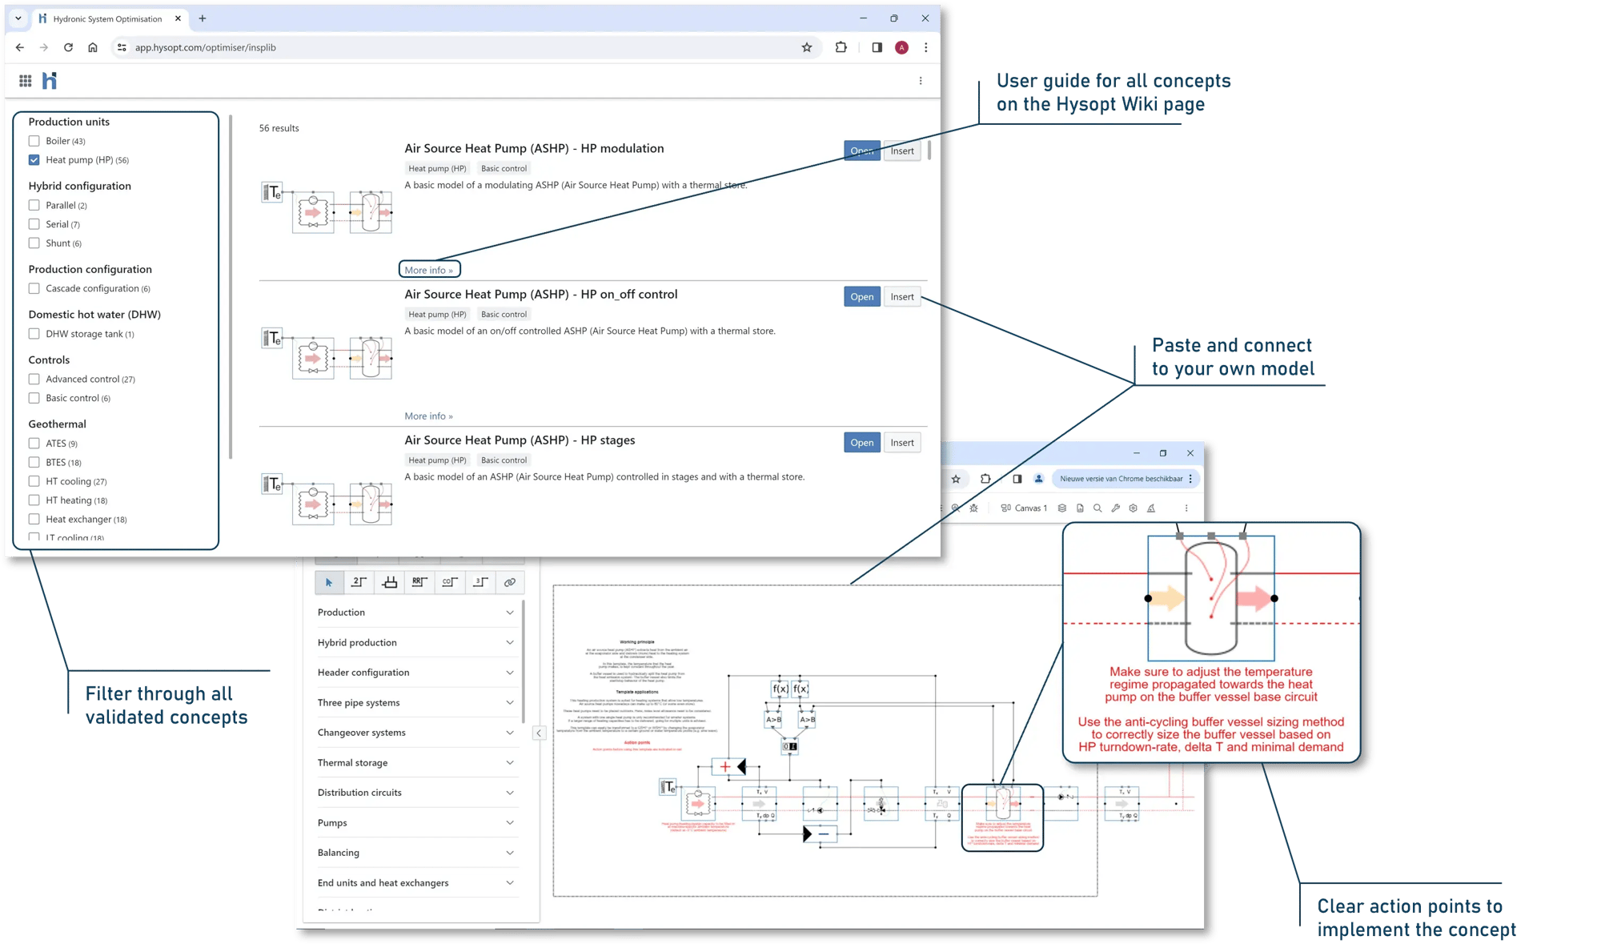
Task: Uncheck the Heat pump (HP) filter
Action: (34, 160)
